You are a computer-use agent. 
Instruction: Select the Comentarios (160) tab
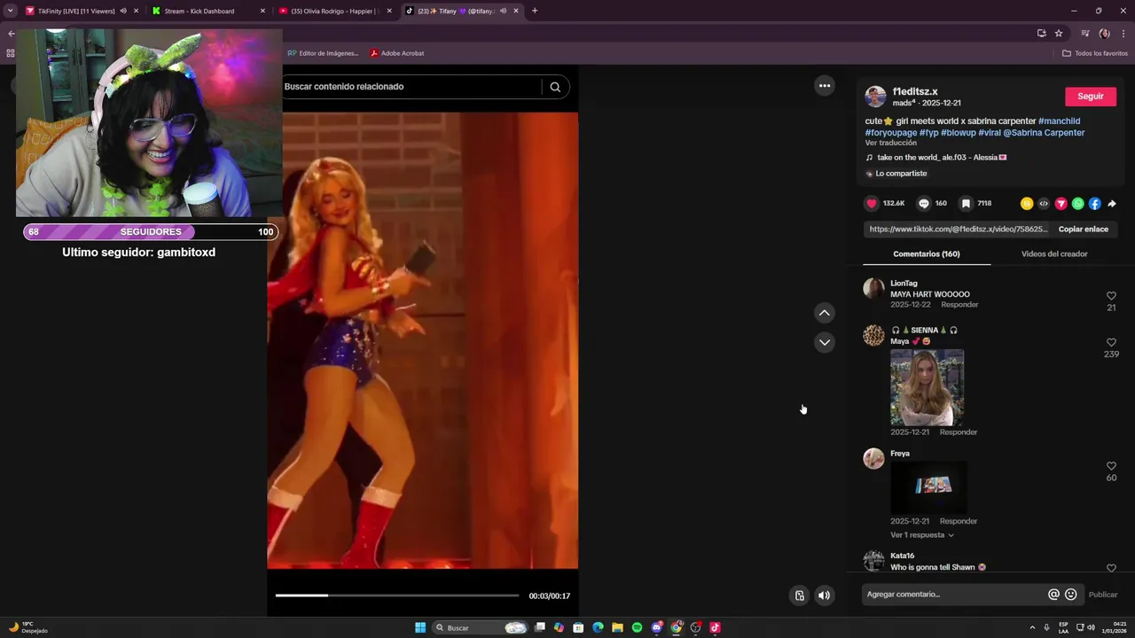coord(927,254)
